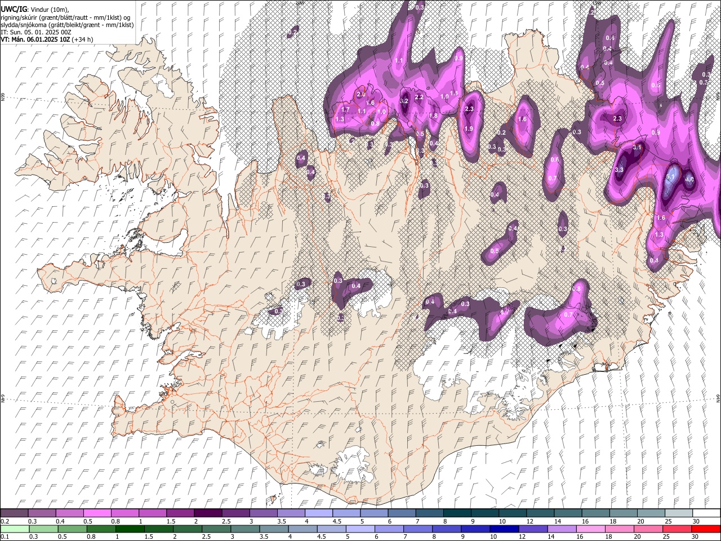721x541 pixels.
Task: Click the 3.1 precipitation value on the map
Action: pyautogui.click(x=638, y=147)
